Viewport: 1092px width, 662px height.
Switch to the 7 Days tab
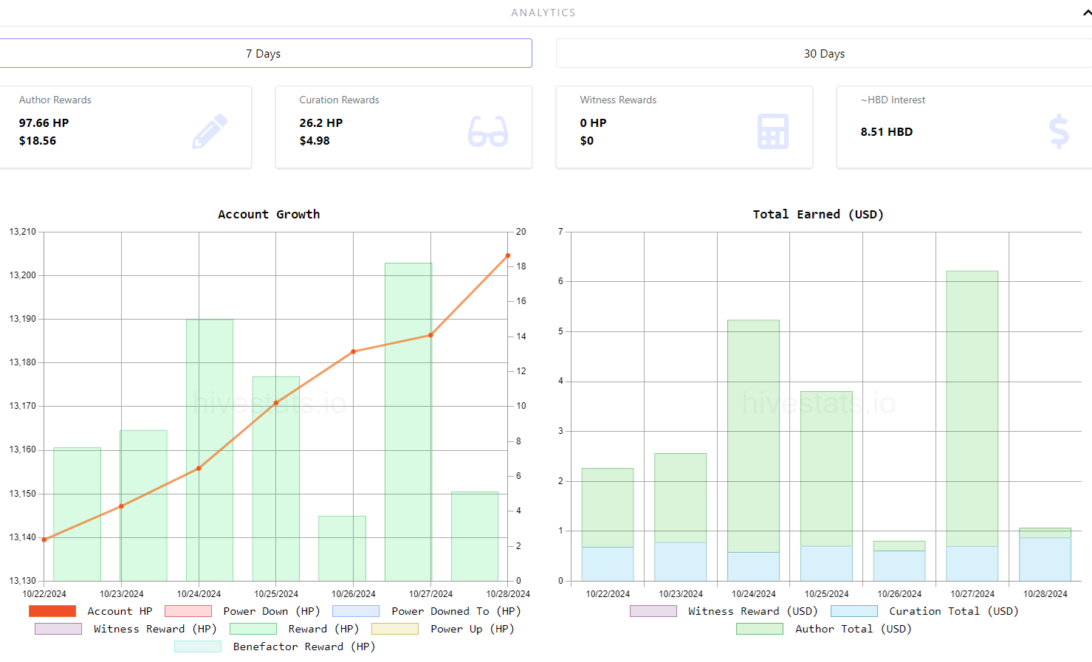tap(264, 53)
